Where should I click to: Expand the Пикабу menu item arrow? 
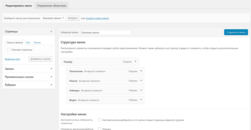pyautogui.click(x=136, y=61)
